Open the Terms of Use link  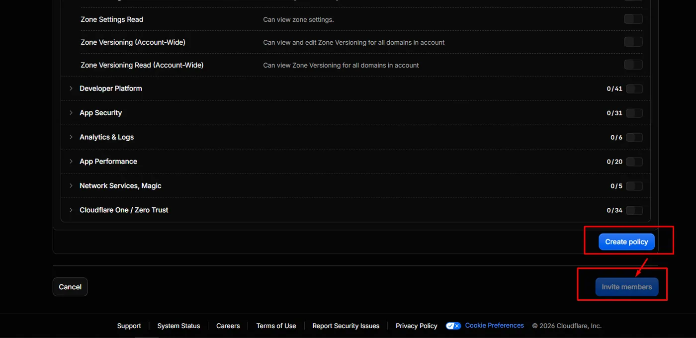pyautogui.click(x=276, y=326)
